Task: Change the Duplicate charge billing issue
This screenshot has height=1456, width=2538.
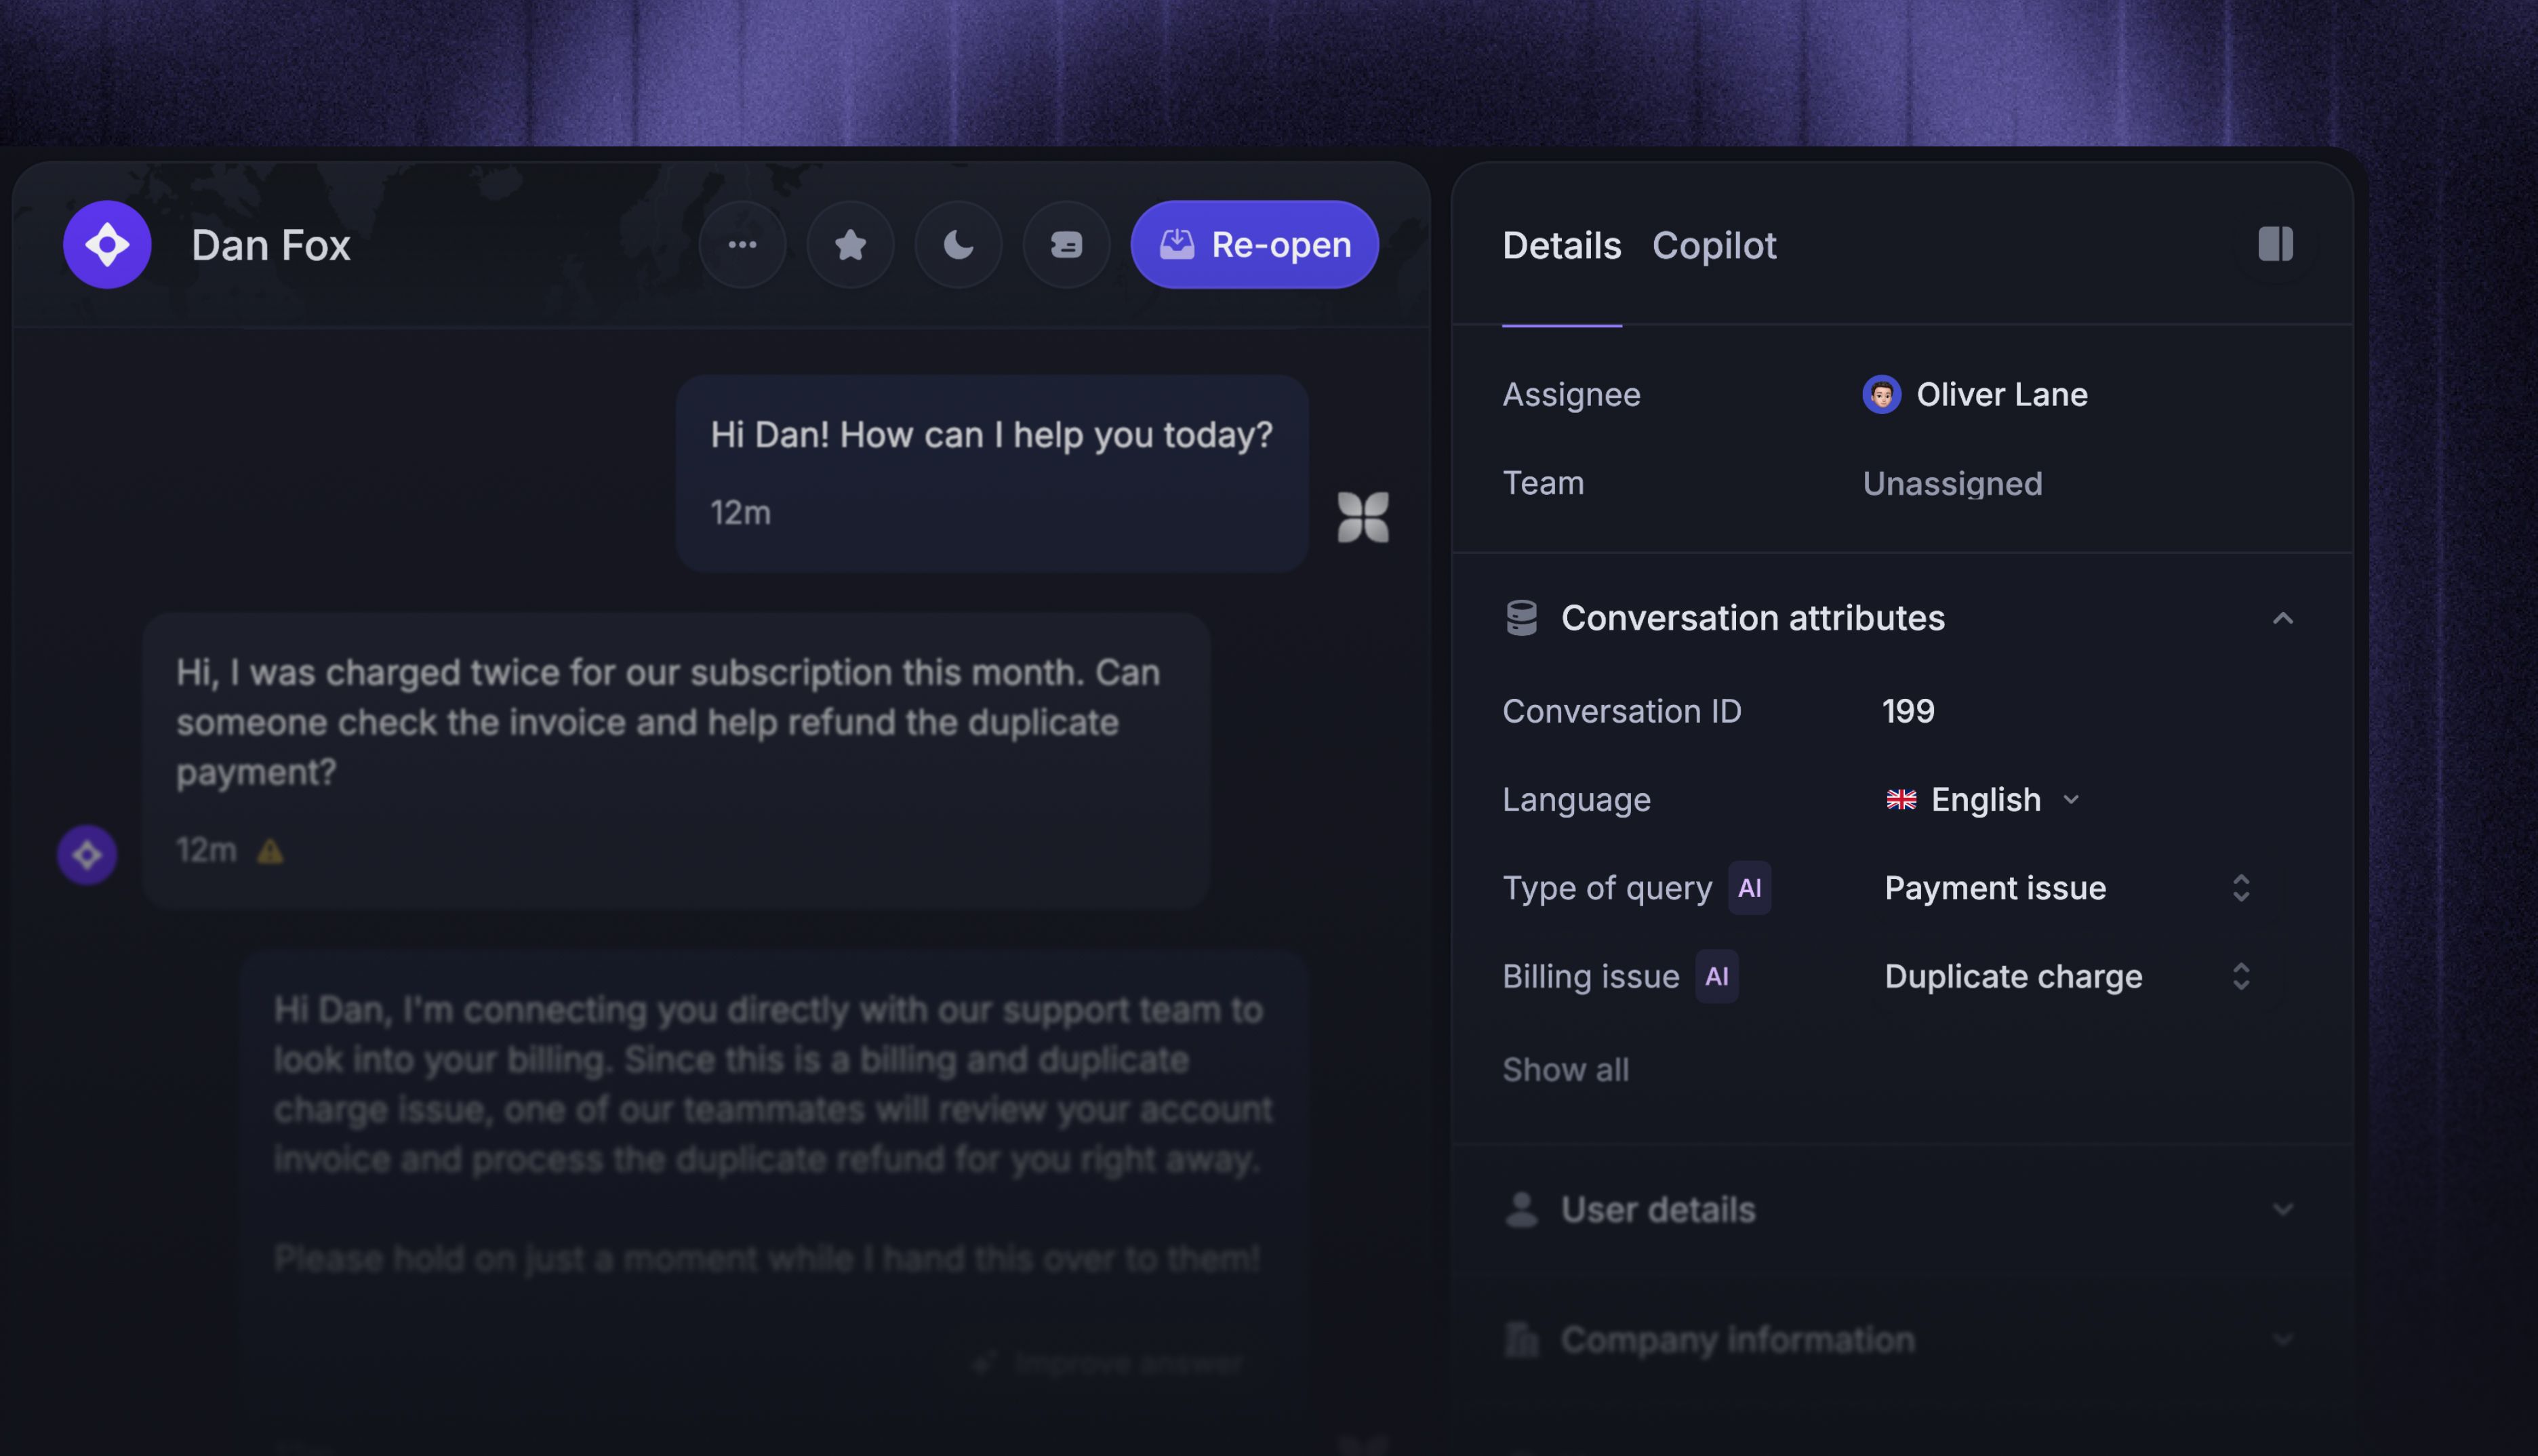Action: [x=2067, y=976]
